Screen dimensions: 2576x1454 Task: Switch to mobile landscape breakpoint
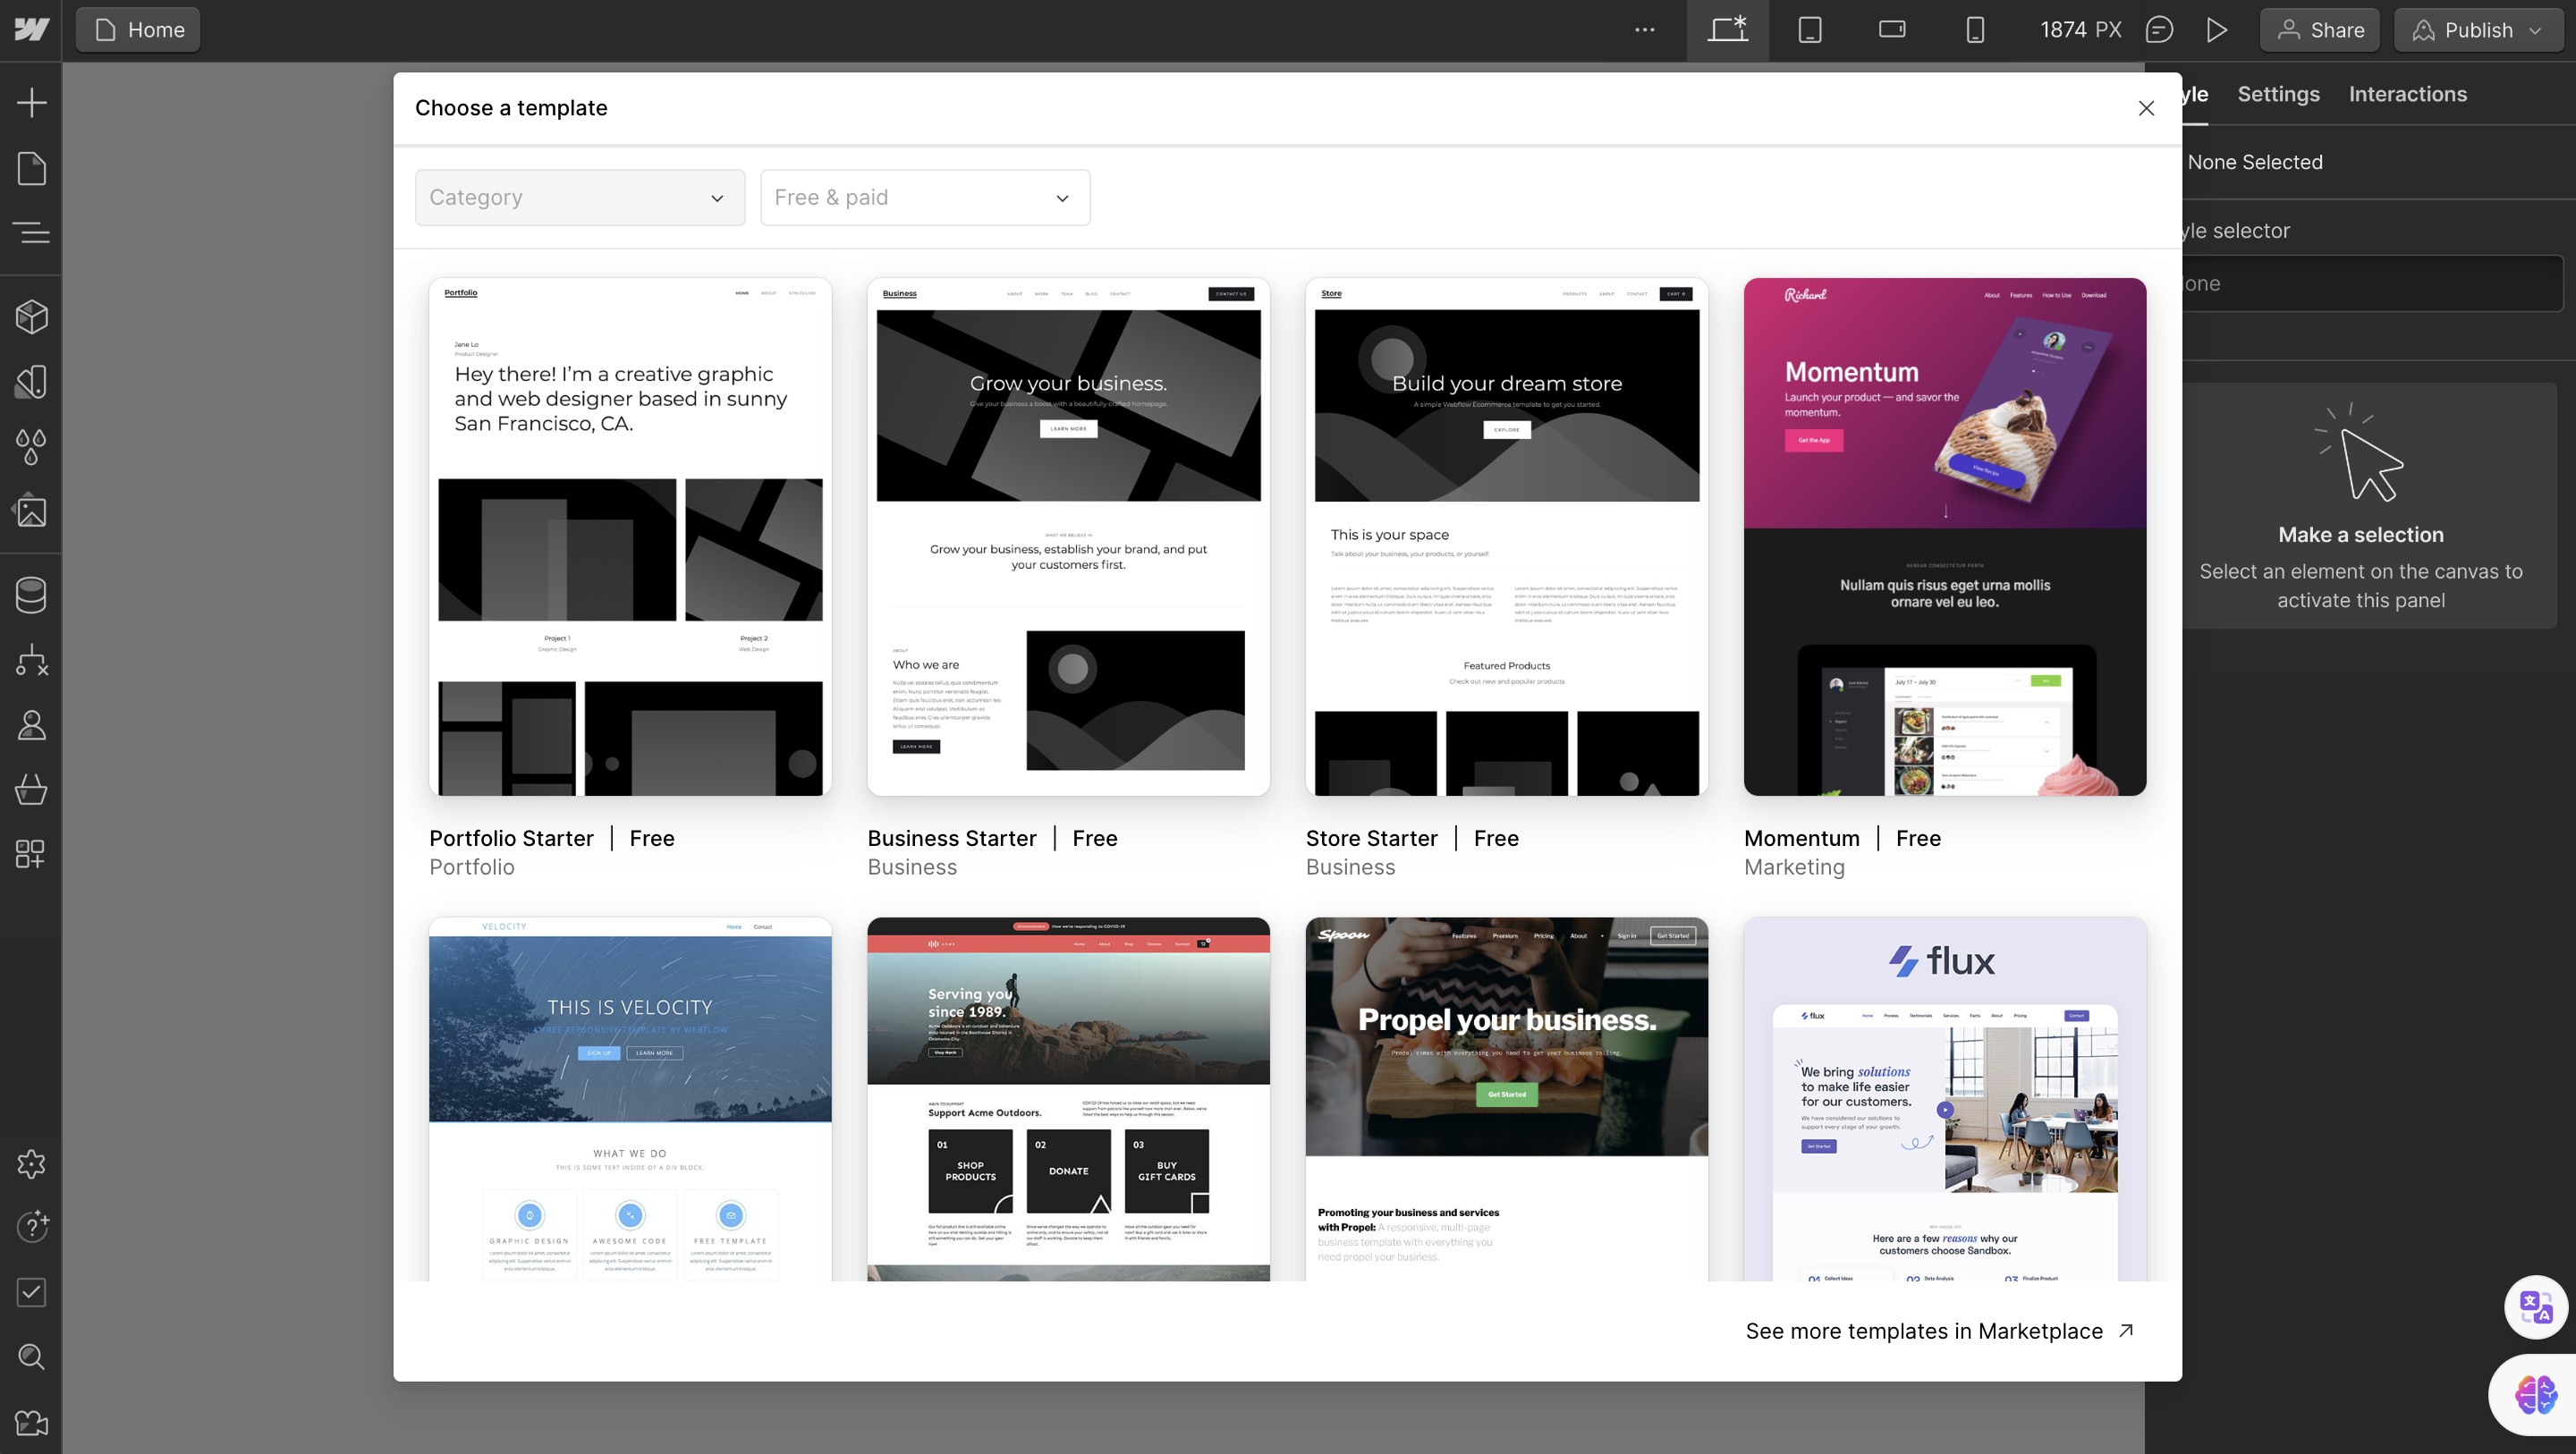coord(1891,30)
